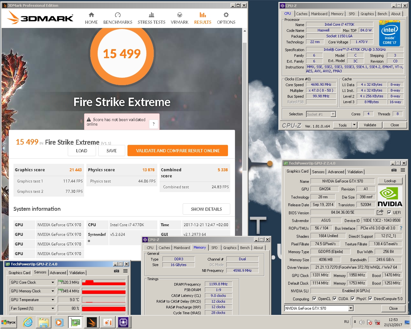Click Bus Interface question mark

[401, 228]
